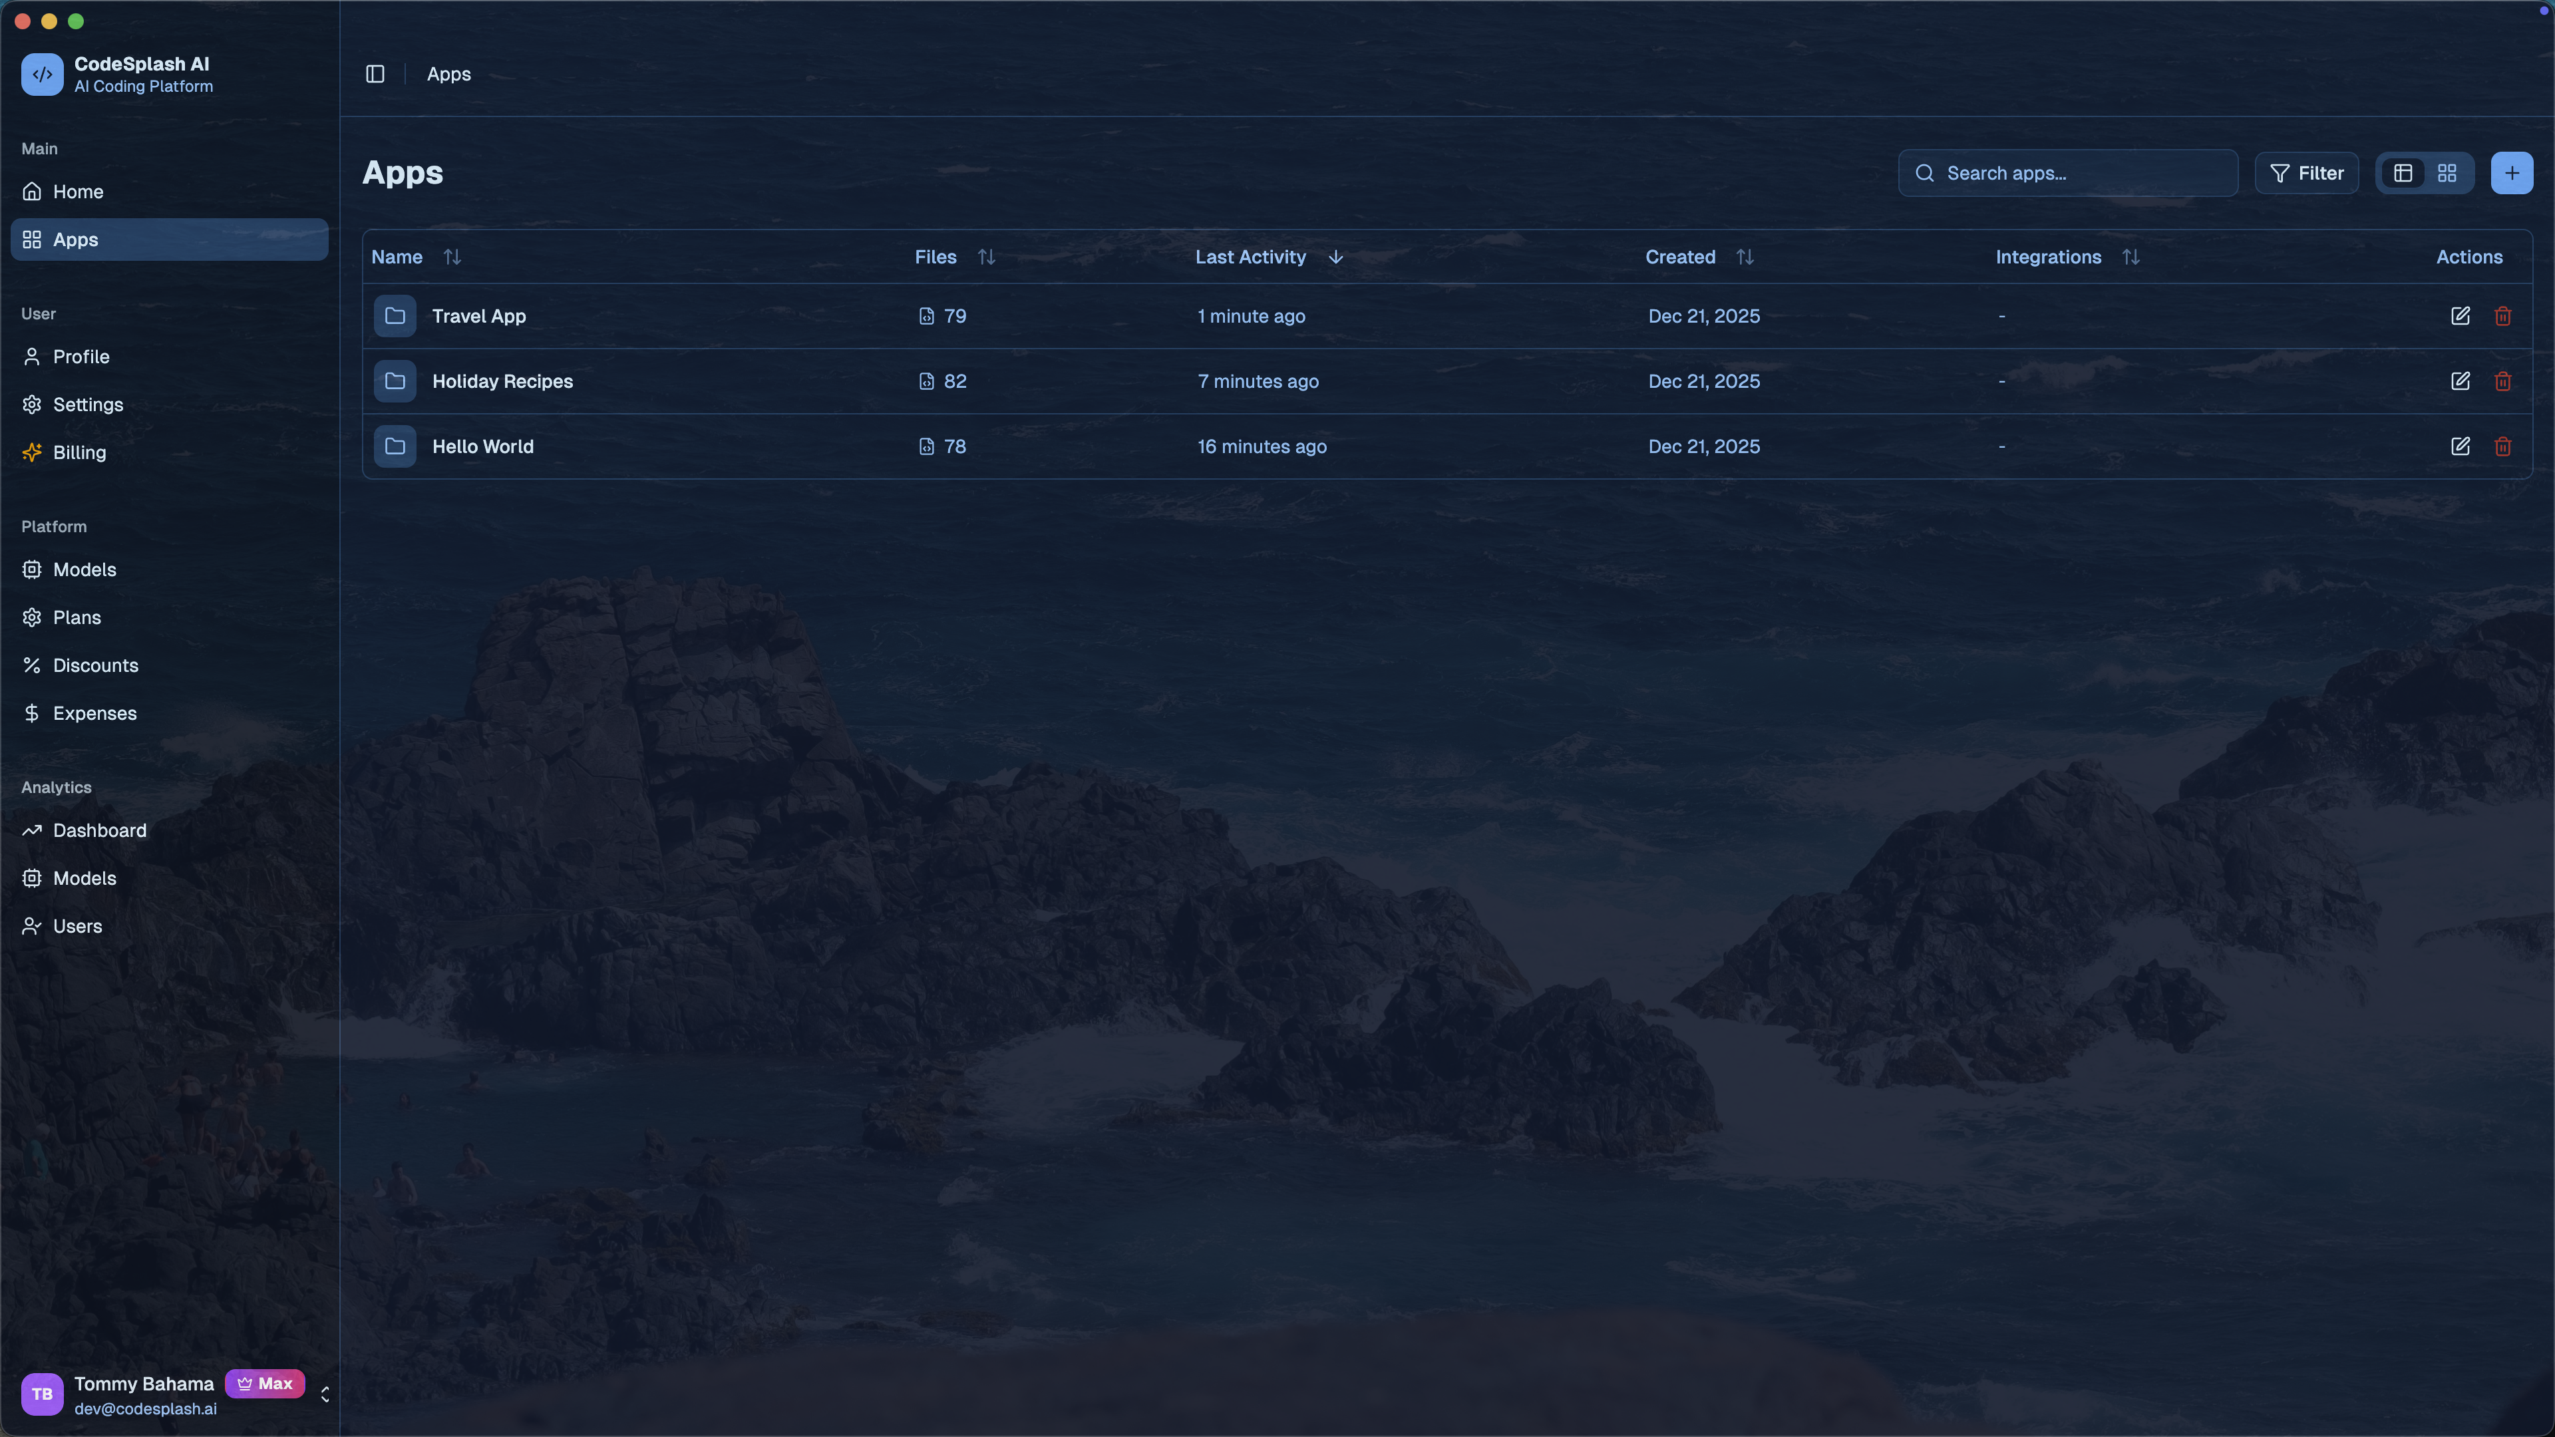The height and width of the screenshot is (1437, 2555).
Task: Click the folder icon next to Holiday Recipes
Action: click(395, 381)
